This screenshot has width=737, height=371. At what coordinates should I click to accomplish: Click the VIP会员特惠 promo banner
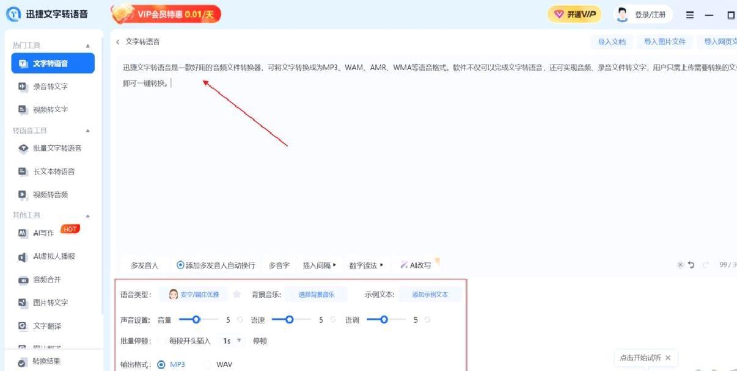(x=166, y=14)
